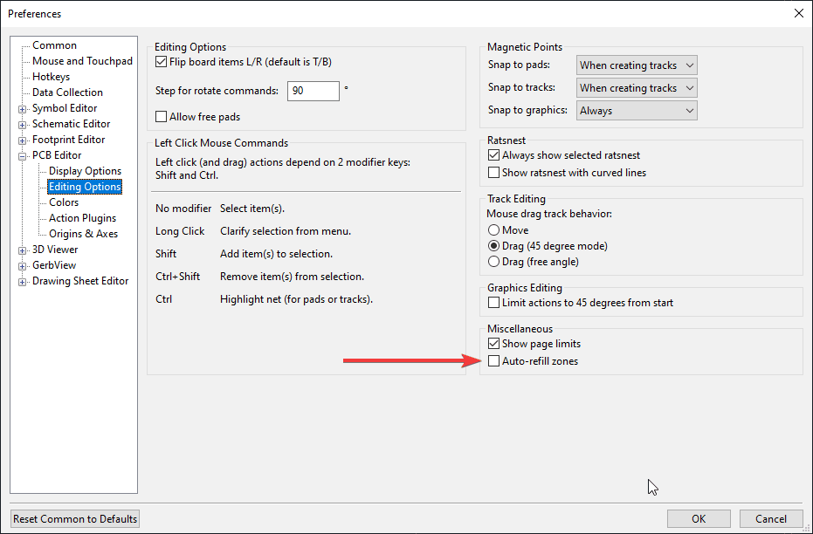813x534 pixels.
Task: Collapse the PCB Editor tree node
Action: 23,156
